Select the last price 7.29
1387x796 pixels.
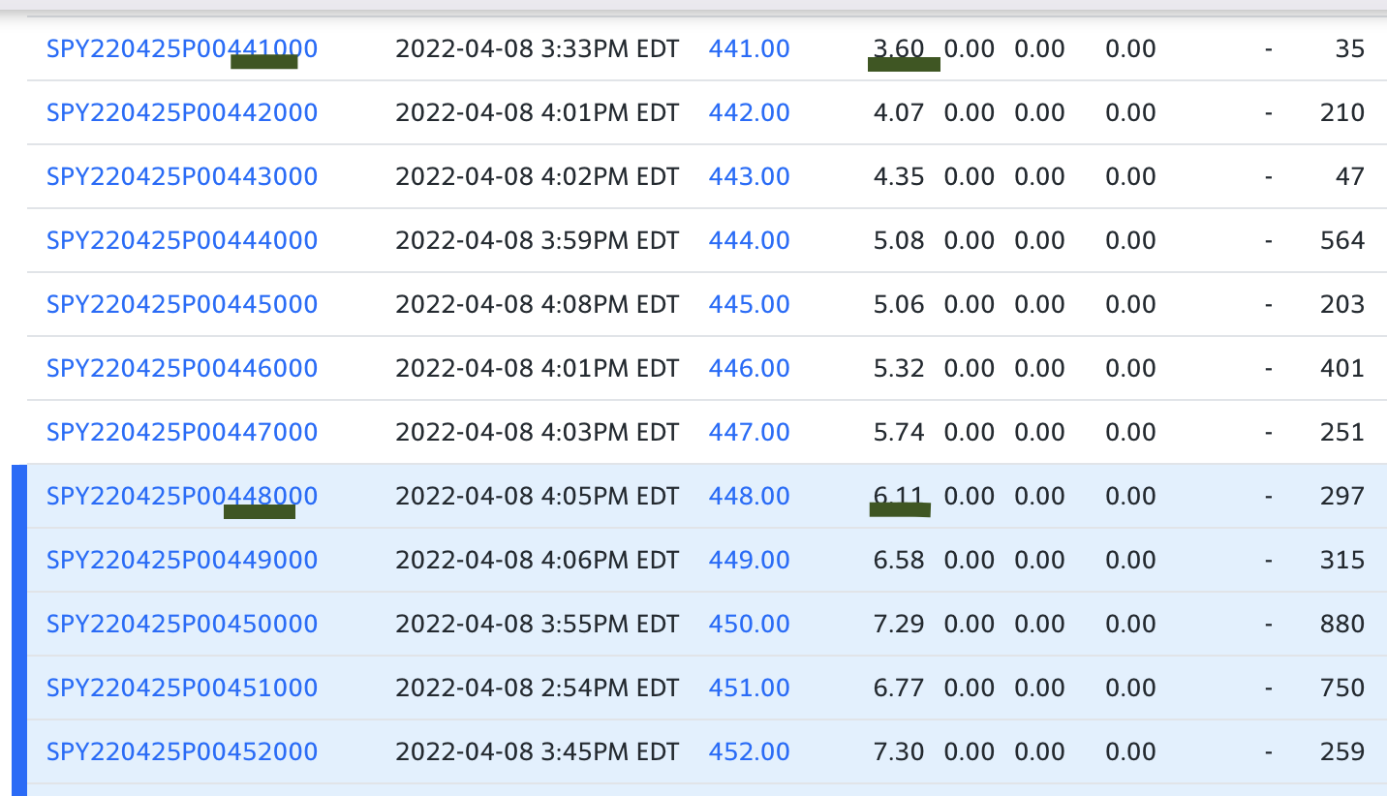pos(899,624)
